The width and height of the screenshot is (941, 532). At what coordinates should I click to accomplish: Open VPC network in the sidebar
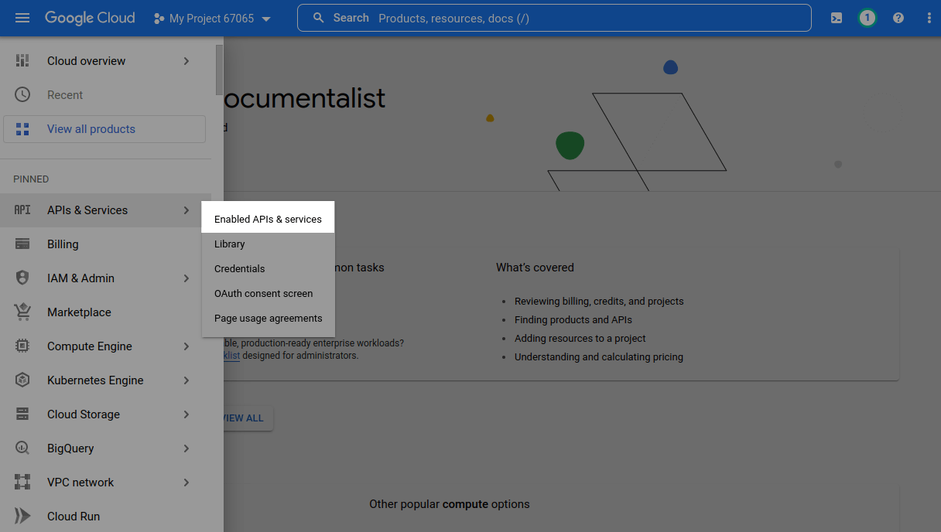(106, 483)
